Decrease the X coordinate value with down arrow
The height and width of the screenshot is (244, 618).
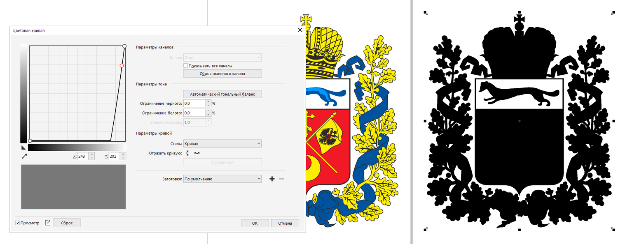click(92, 158)
